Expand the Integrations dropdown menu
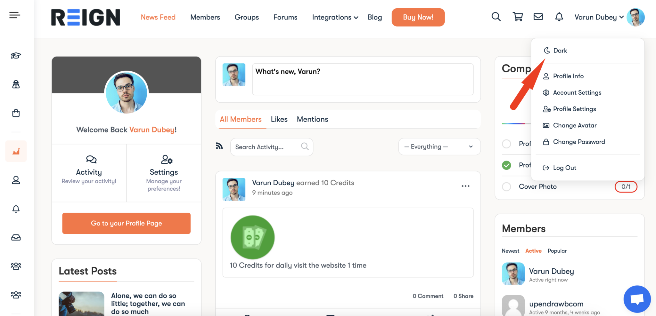This screenshot has height=316, width=656. coord(335,17)
